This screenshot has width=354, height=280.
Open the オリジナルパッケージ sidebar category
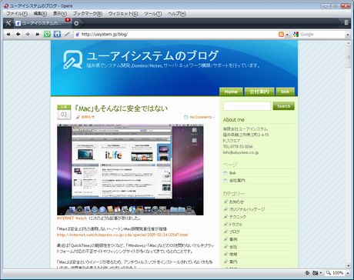pos(247,209)
